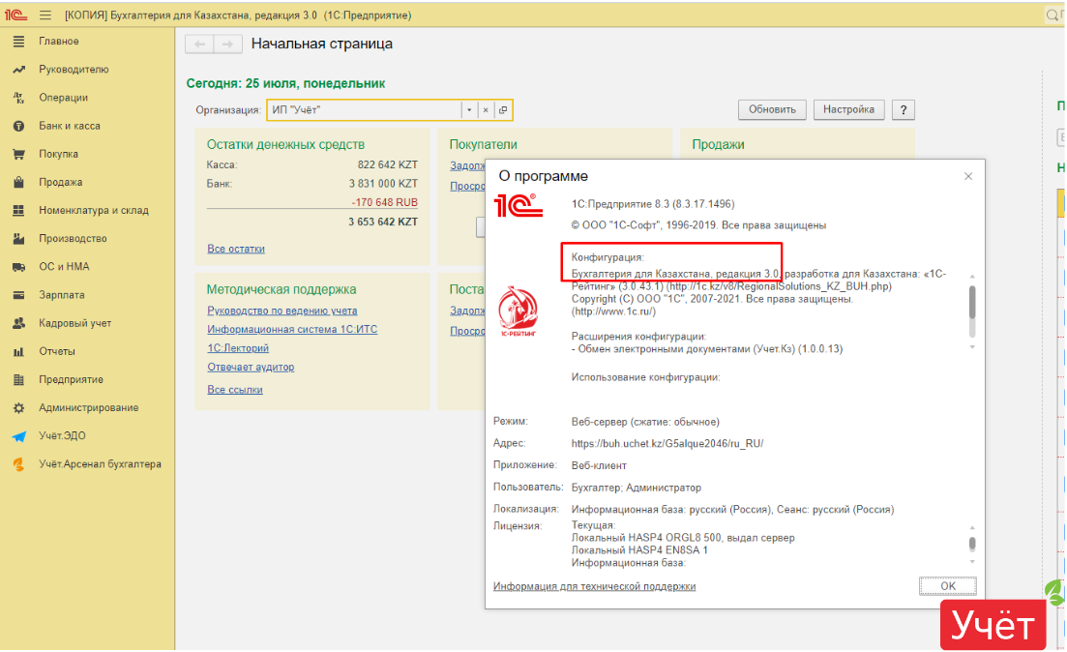Click the Производство factory icon
This screenshot has height=652, width=1067.
(18, 239)
